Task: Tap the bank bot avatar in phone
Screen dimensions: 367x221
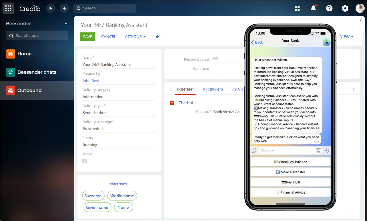Action: [327, 42]
